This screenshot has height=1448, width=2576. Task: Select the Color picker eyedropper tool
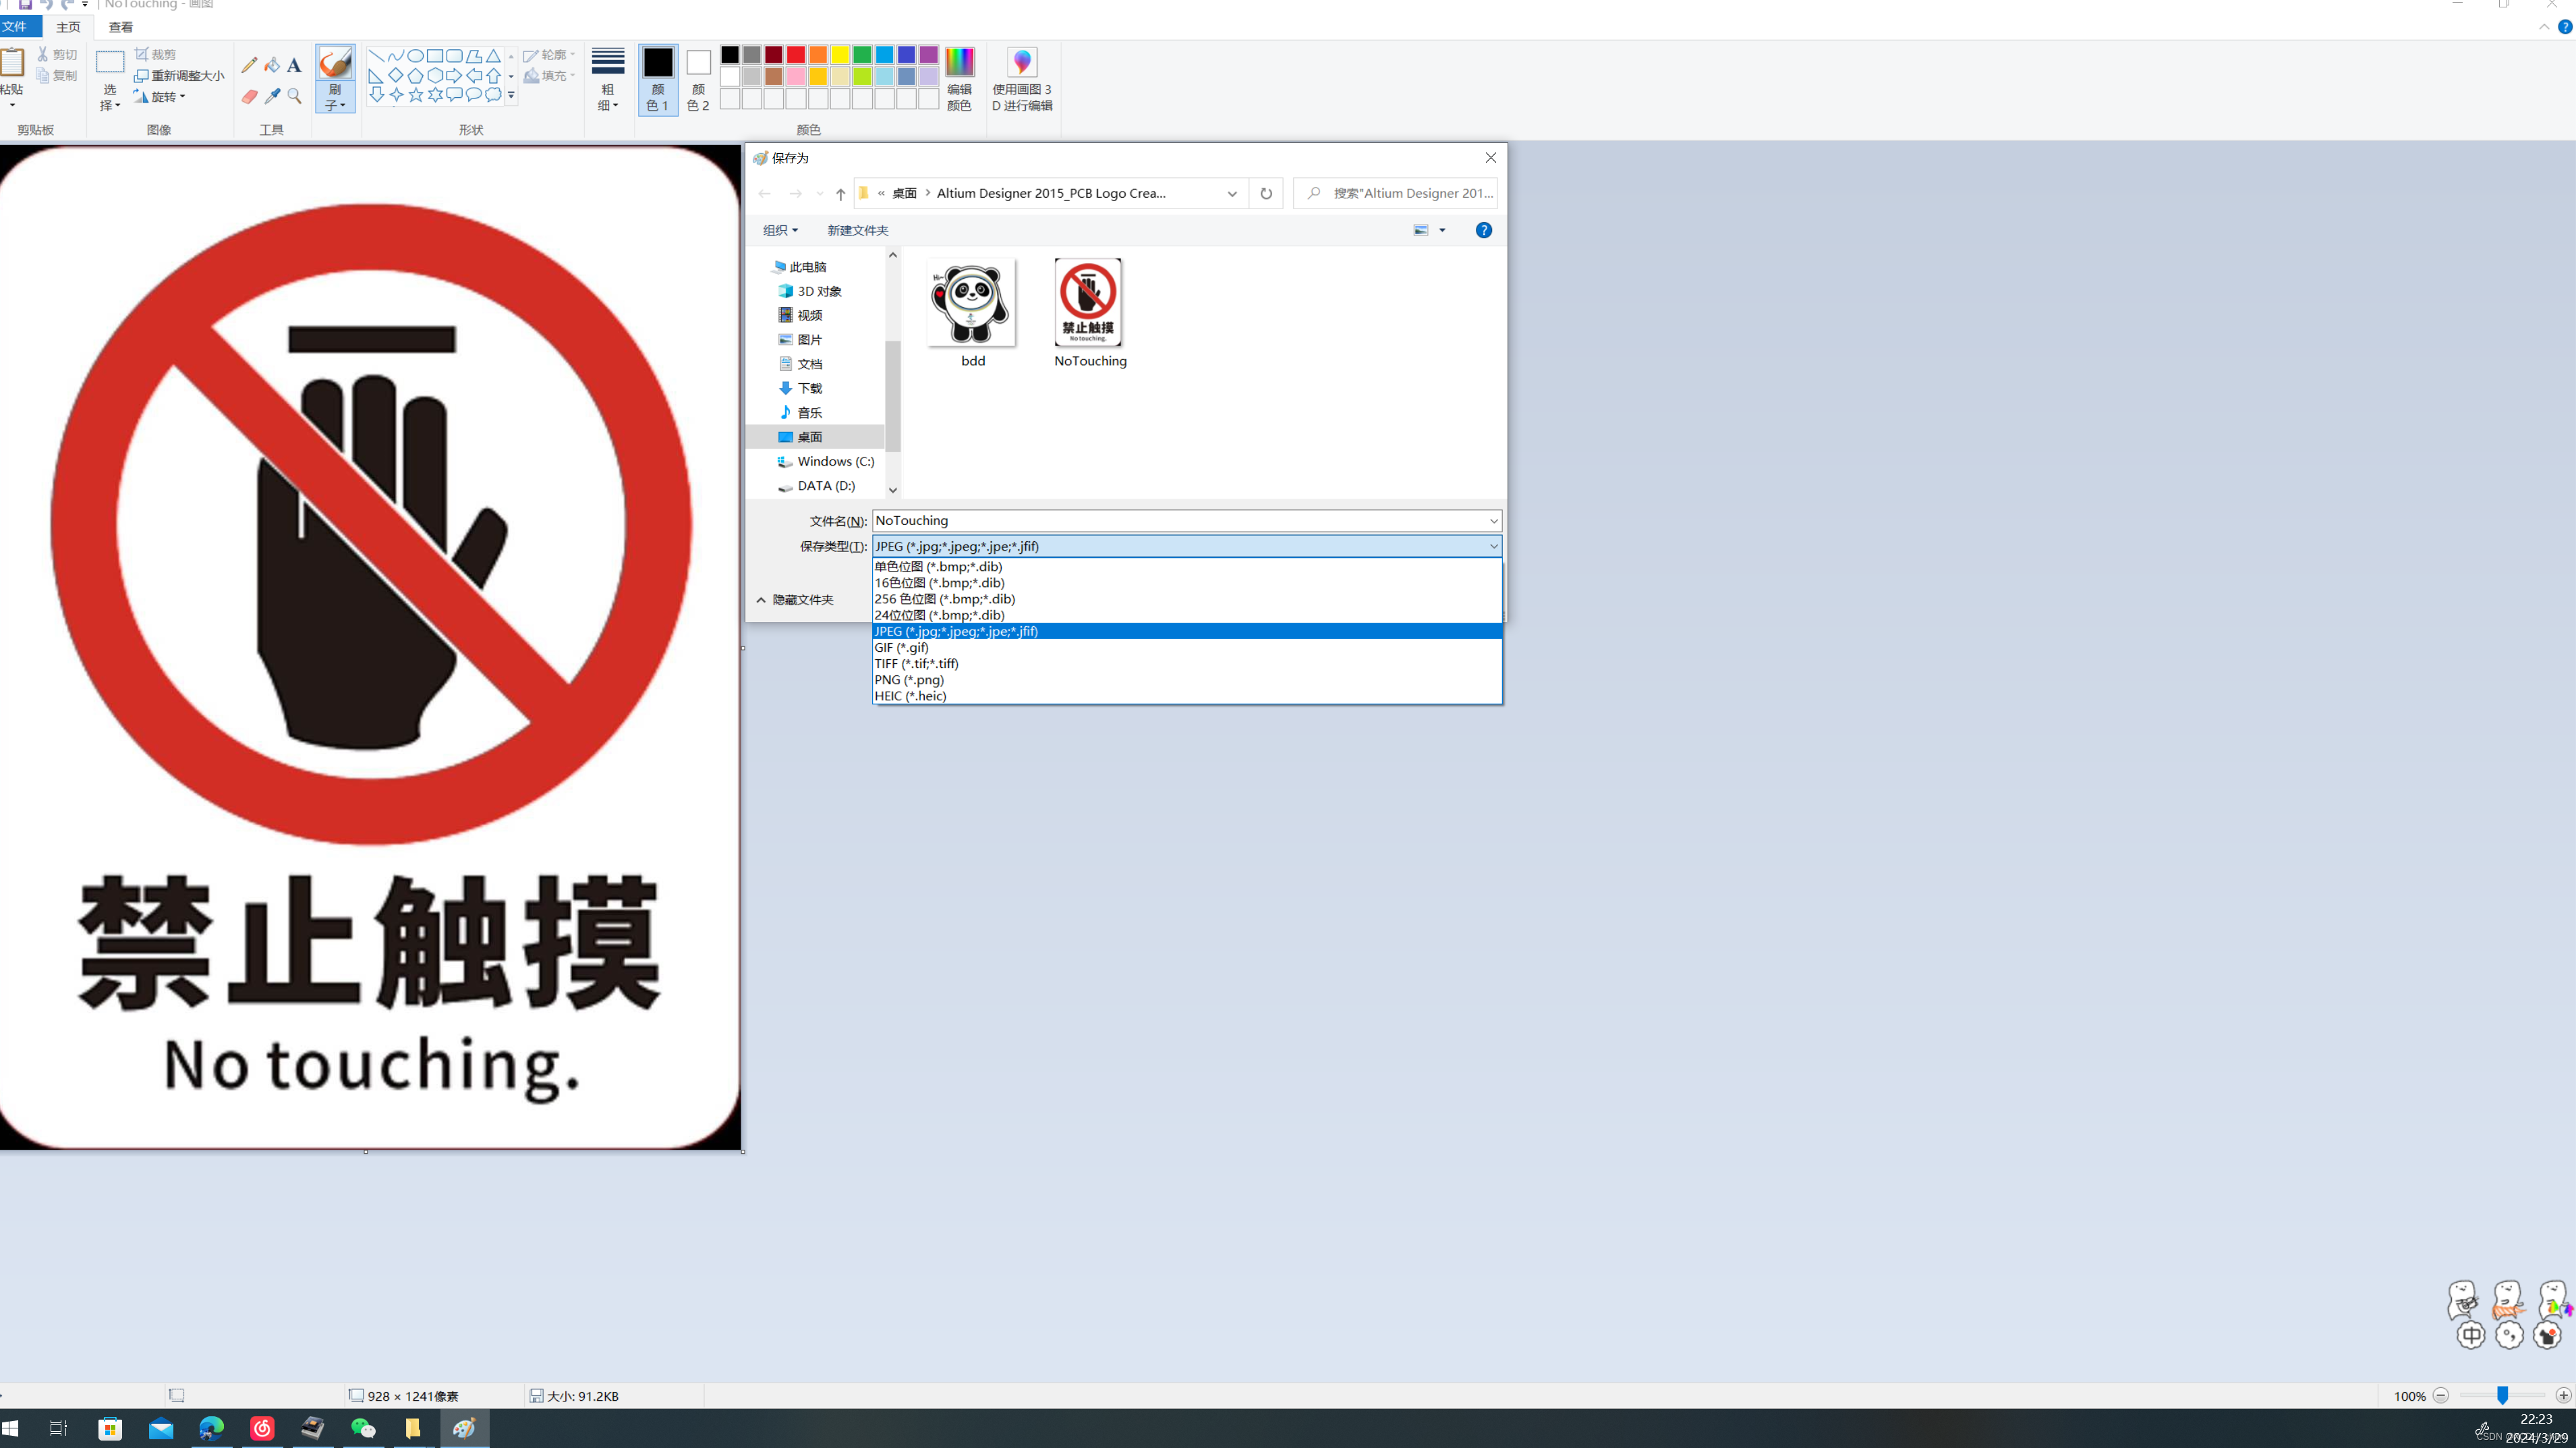tap(272, 96)
